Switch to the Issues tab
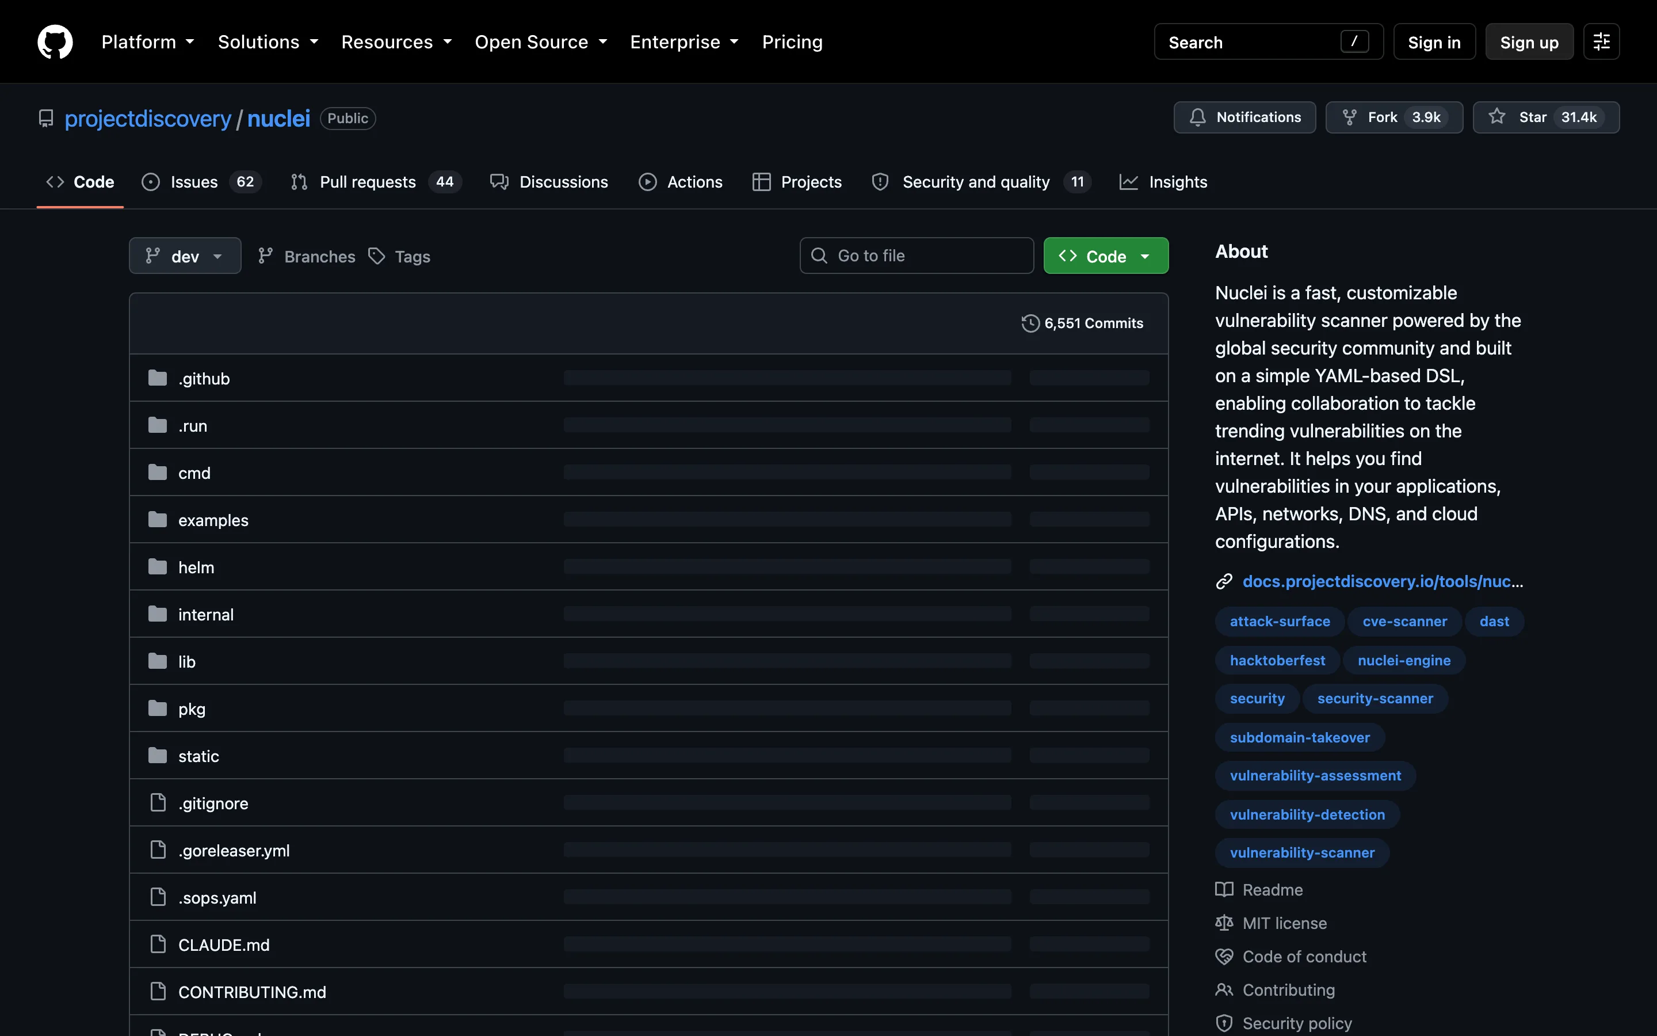Image resolution: width=1657 pixels, height=1036 pixels. point(201,181)
